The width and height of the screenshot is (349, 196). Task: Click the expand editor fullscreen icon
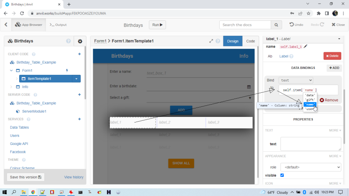[212, 41]
